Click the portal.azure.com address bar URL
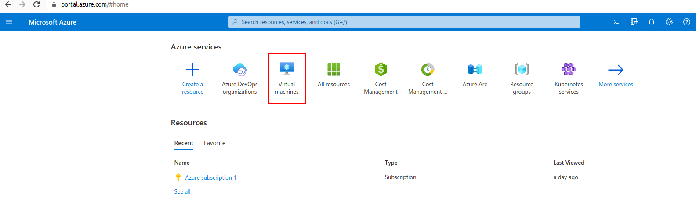 click(95, 4)
